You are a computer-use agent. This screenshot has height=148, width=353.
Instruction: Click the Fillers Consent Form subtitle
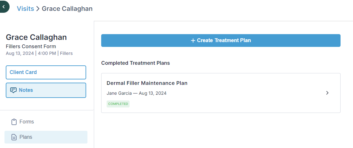[31, 47]
